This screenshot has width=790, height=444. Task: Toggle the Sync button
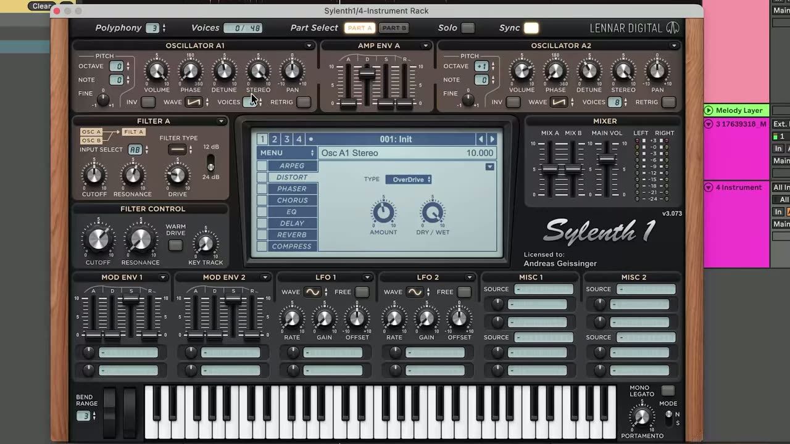[531, 28]
